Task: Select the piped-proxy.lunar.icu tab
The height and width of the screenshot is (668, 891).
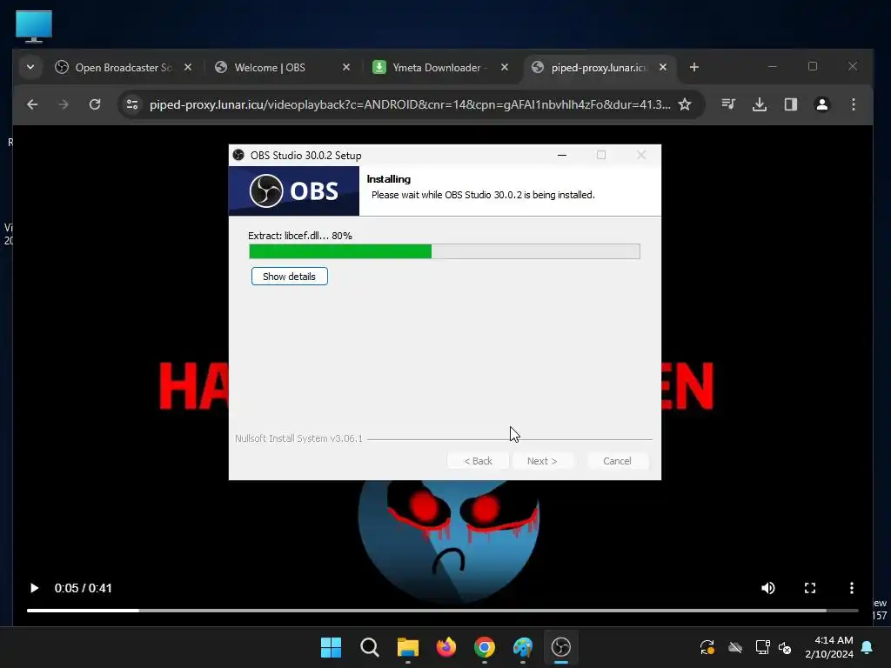Action: (599, 67)
